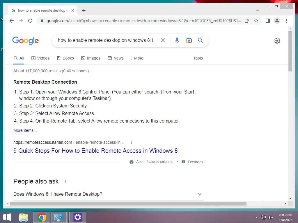Click the horizontal scrollbar thumb
298x223 pixels.
[x=128, y=204]
